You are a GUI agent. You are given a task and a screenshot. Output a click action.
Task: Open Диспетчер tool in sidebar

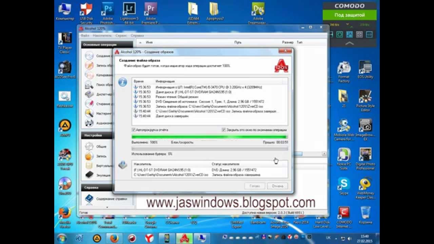90,94
